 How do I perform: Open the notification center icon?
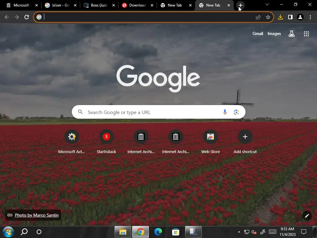(304, 232)
